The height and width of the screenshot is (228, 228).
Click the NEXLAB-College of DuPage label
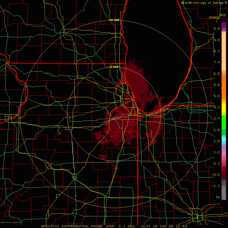pos(203,3)
